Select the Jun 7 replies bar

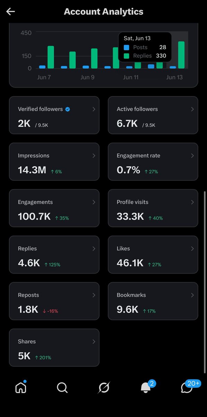point(51,57)
